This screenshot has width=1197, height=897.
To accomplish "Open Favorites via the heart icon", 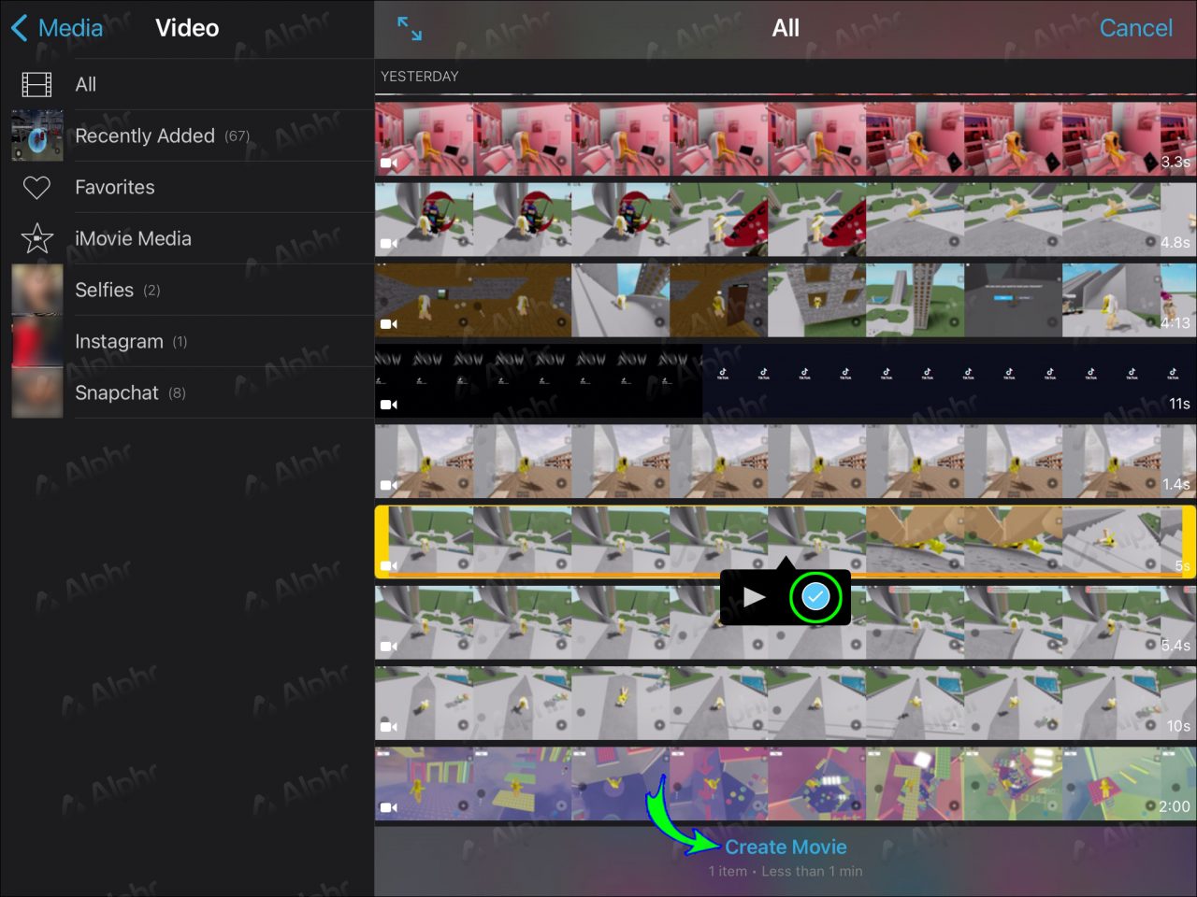I will point(36,187).
